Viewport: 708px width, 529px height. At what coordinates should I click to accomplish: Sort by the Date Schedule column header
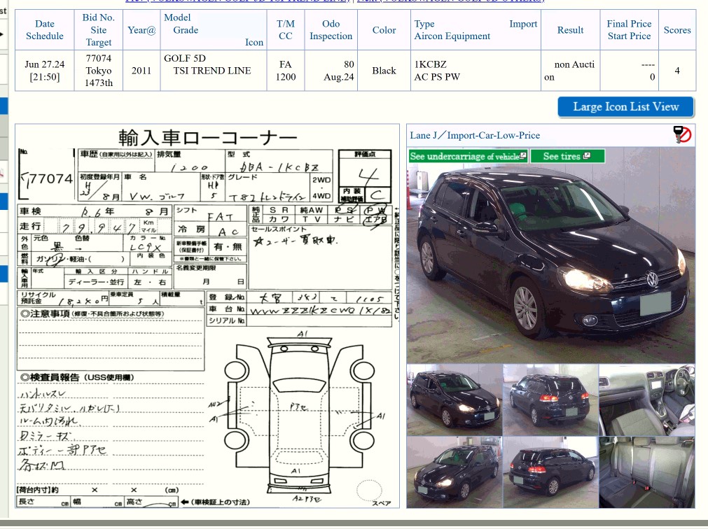click(45, 29)
